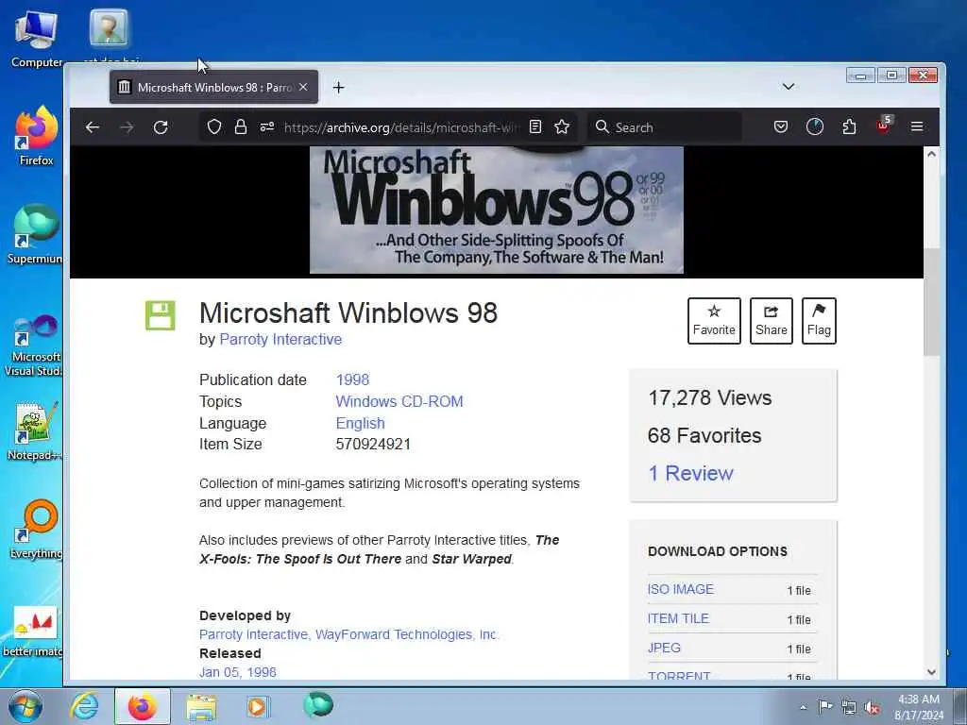Open Windows Explorer from the taskbar

(x=202, y=706)
